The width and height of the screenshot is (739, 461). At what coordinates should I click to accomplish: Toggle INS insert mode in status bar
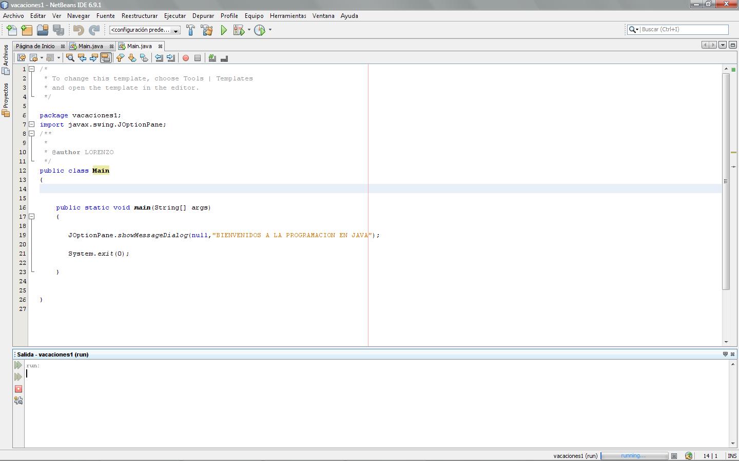(x=732, y=456)
